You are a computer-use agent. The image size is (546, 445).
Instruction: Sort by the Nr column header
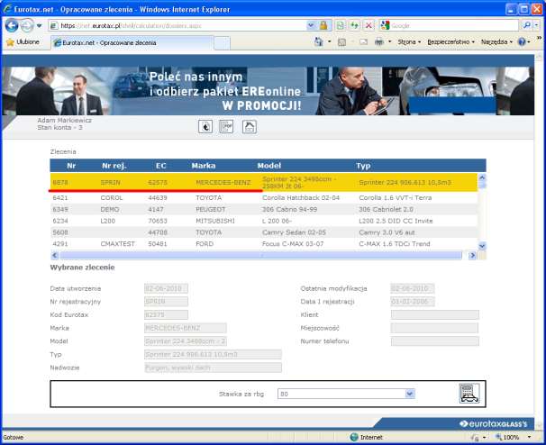pyautogui.click(x=71, y=166)
